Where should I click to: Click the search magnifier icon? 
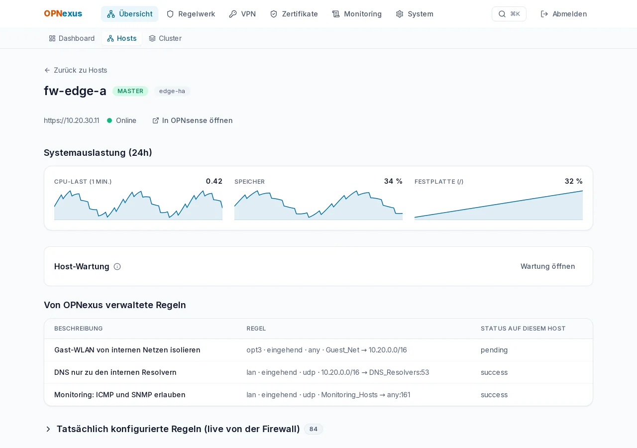coord(502,14)
